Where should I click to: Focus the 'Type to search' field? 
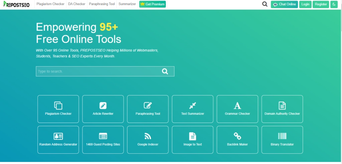click(x=97, y=71)
